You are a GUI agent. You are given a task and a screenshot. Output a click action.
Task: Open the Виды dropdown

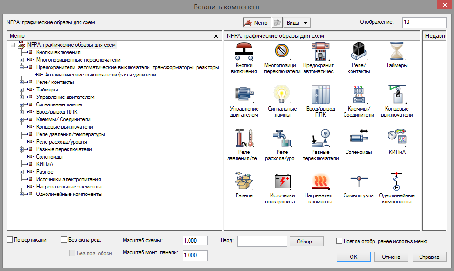coord(297,23)
